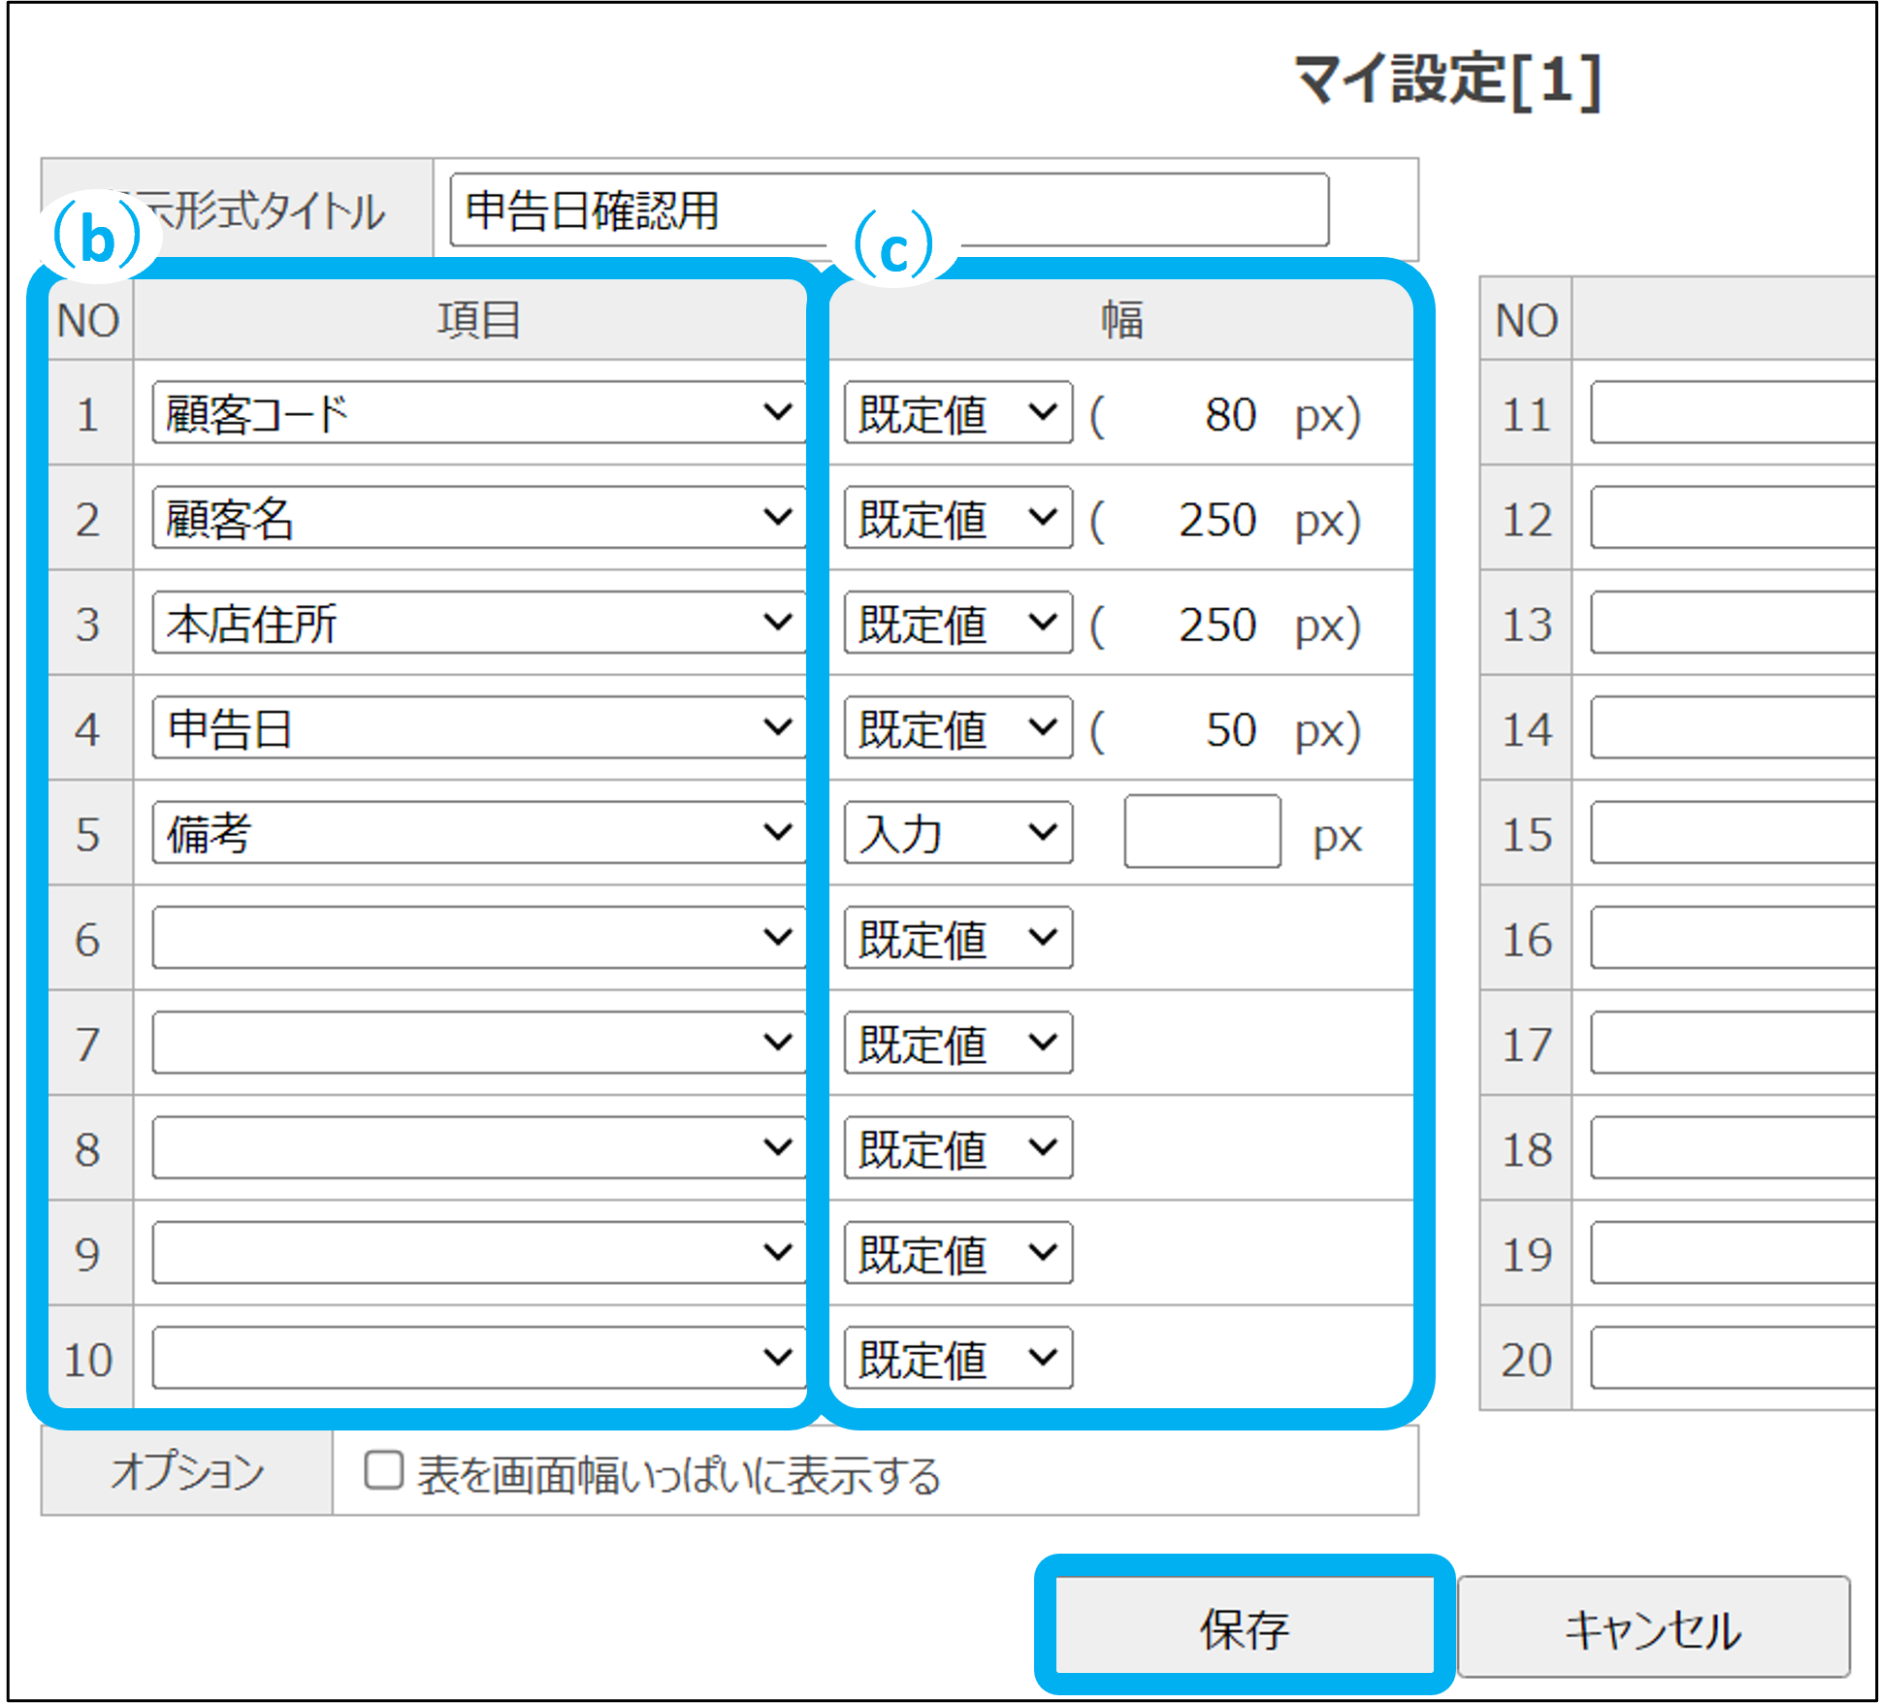Click the row 5 width px input field
The width and height of the screenshot is (1879, 1703).
pos(1202,832)
